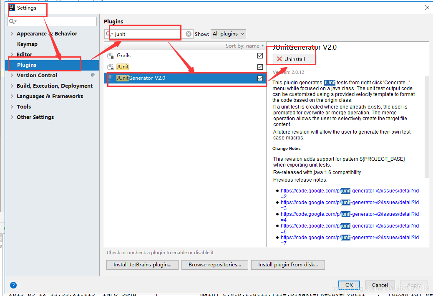Select Plugins in settings tree

coord(52,65)
